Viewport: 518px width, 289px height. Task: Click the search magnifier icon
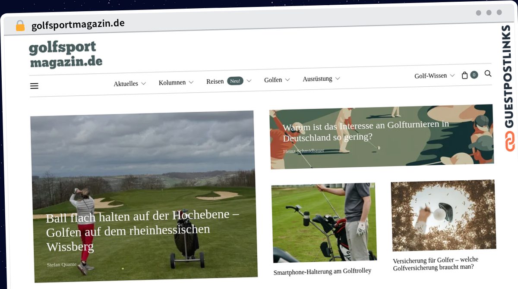488,74
